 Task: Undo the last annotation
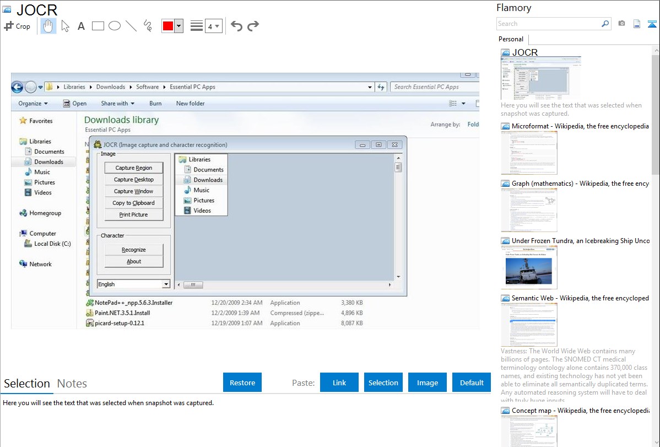(x=236, y=26)
